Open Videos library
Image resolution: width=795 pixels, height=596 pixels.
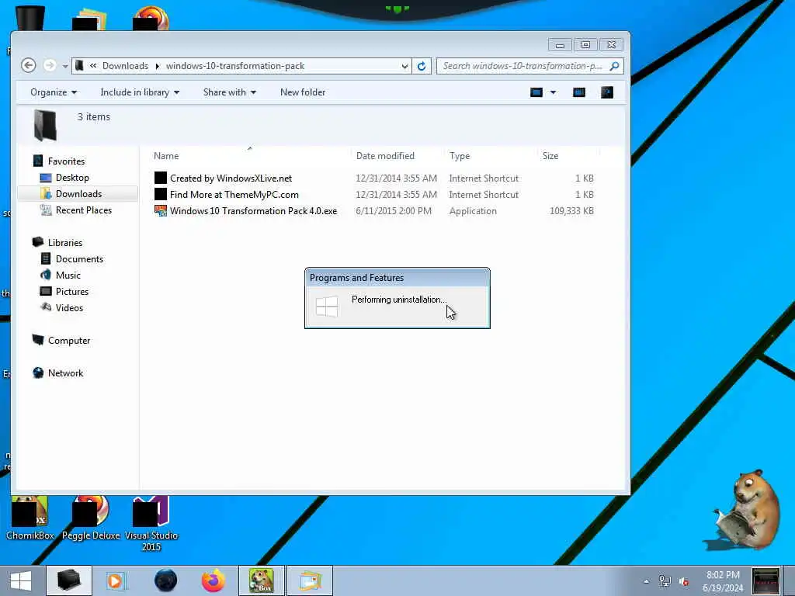point(69,307)
